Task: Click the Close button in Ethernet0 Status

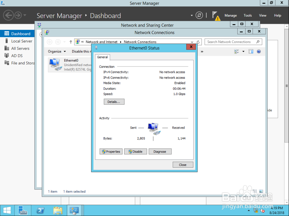Action: coord(183,165)
